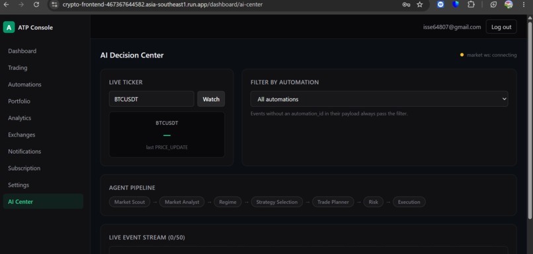Viewport: 533px width, 254px height.
Task: Bookmark this page with the star icon
Action: (420, 5)
